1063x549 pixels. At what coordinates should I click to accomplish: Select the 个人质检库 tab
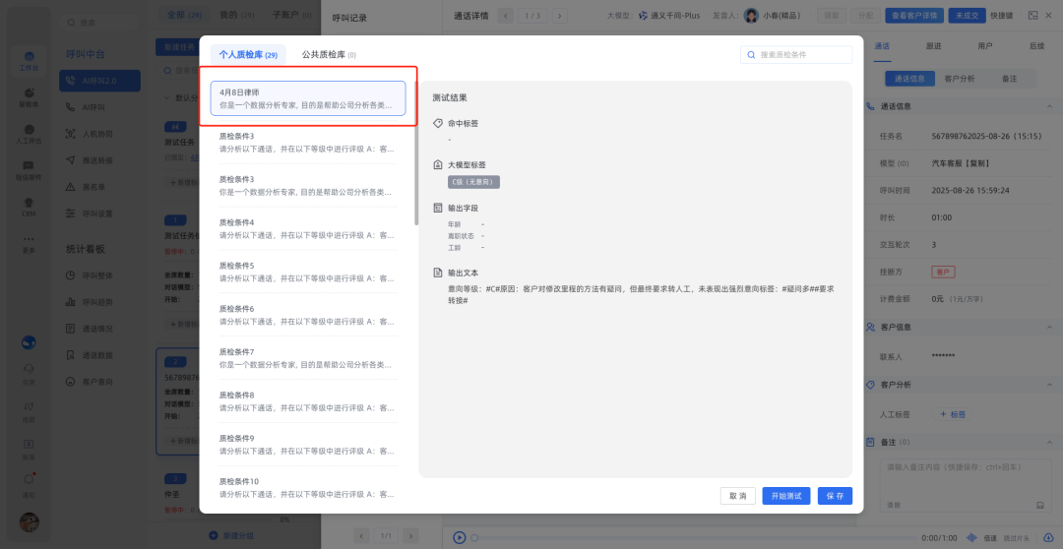pyautogui.click(x=247, y=55)
